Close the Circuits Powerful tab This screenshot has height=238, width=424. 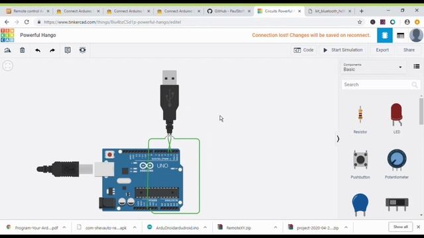[x=299, y=11]
